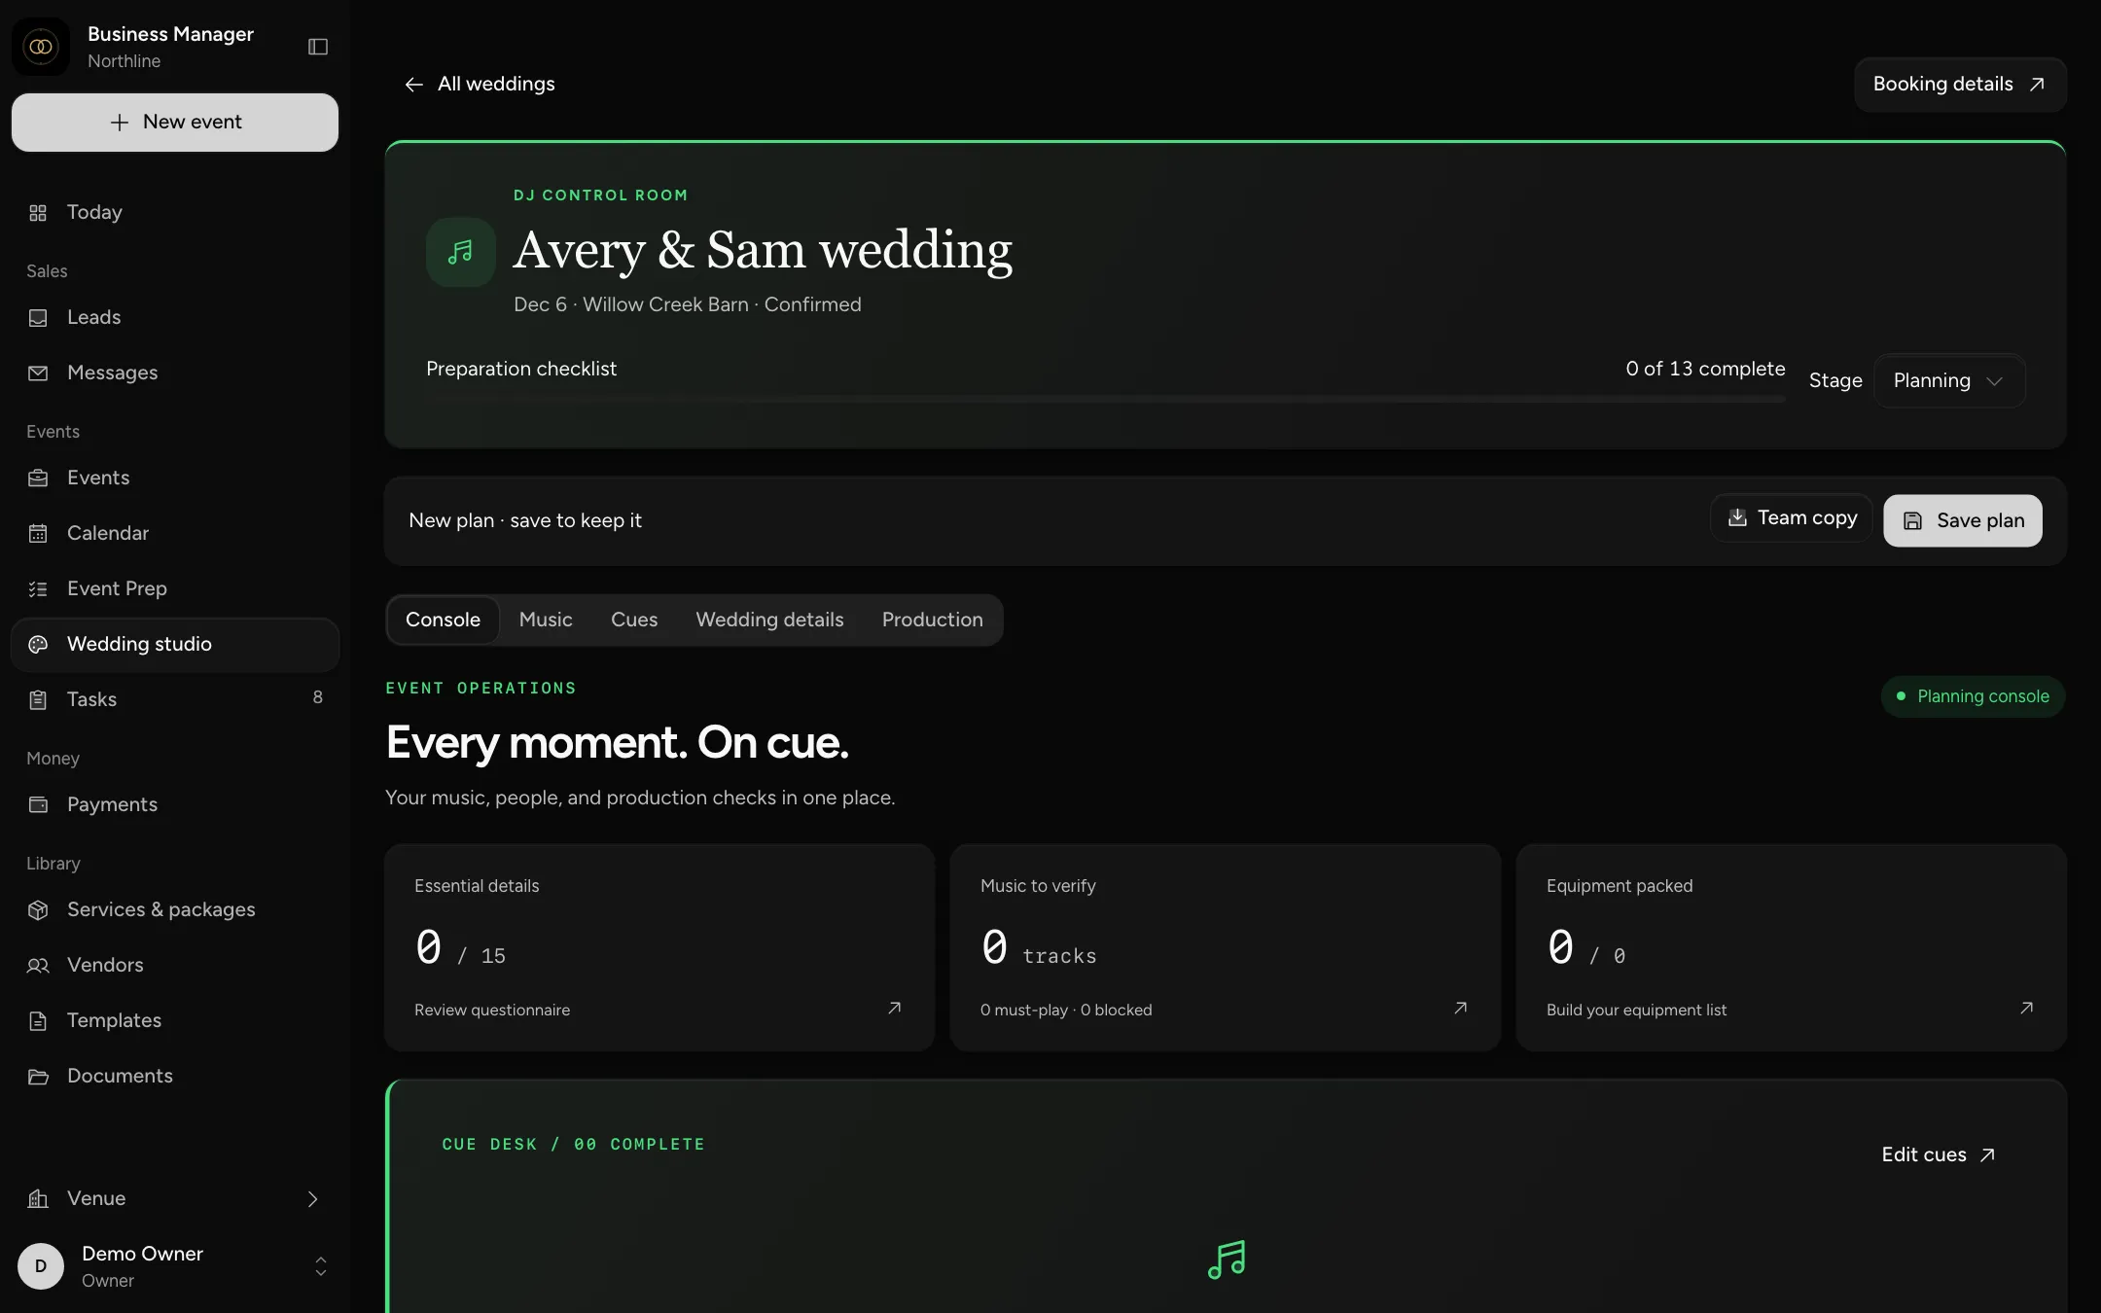Click the Business Manager logo icon

click(41, 47)
